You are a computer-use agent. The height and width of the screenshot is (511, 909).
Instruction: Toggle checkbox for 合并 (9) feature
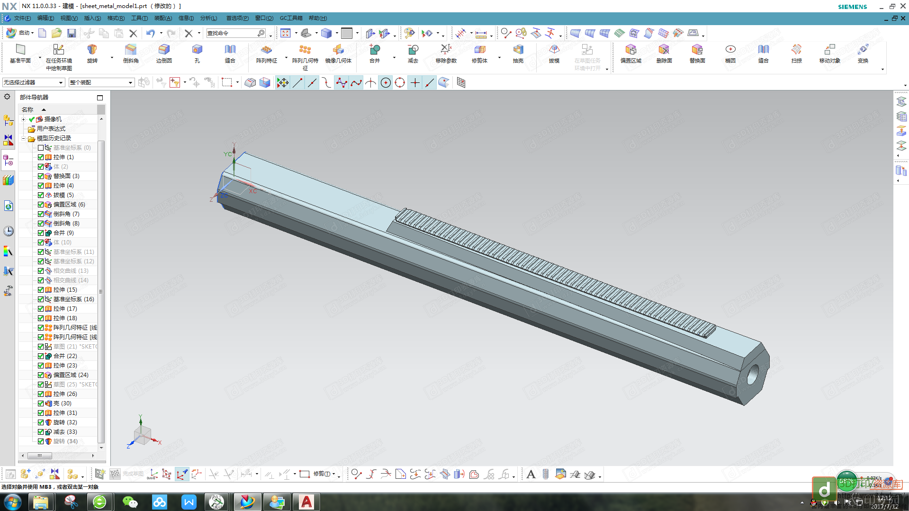coord(41,233)
